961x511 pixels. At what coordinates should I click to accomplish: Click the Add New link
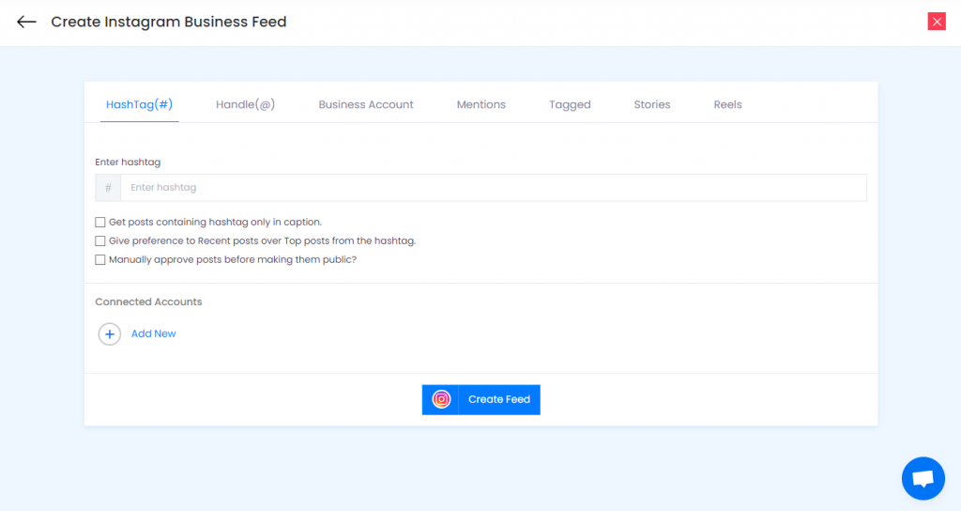click(x=153, y=333)
